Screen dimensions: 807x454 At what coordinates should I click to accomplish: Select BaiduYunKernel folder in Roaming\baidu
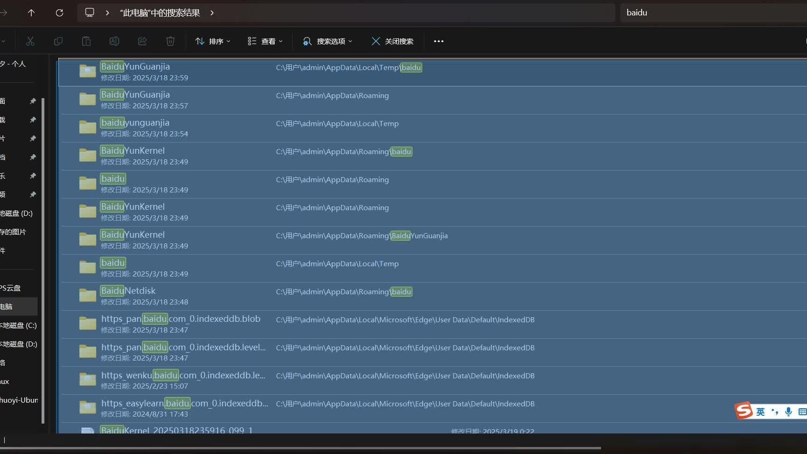click(432, 156)
